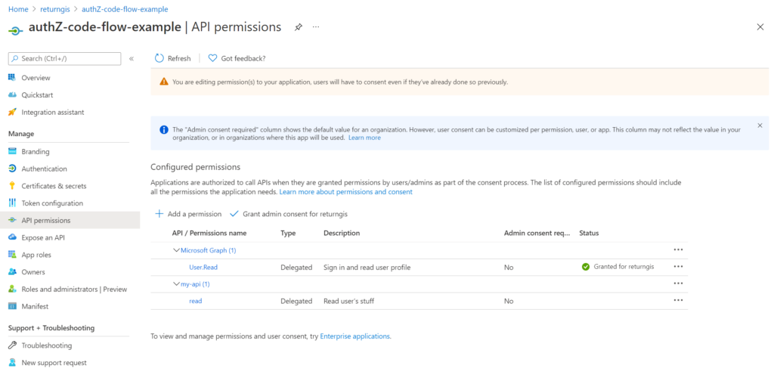Click the Quickstart cloud icon
This screenshot has width=774, height=387.
tap(12, 94)
